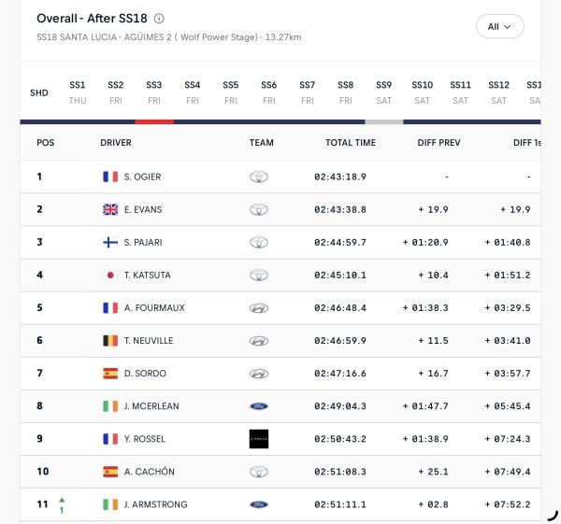
Task: Click the red SS3 segment on the stage progress bar
Action: [154, 121]
